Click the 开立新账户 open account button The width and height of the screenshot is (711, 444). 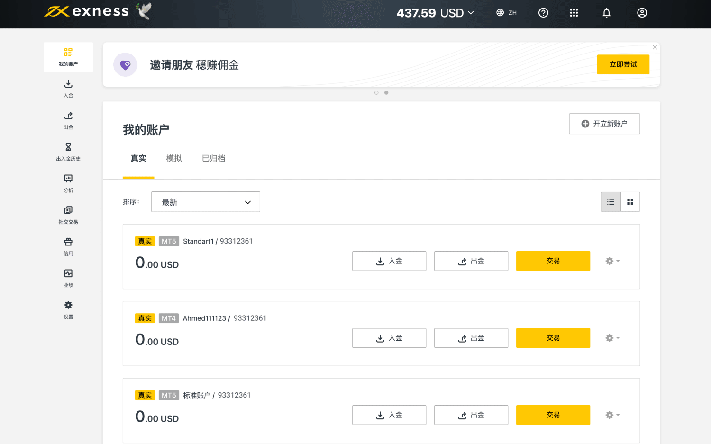pyautogui.click(x=604, y=124)
